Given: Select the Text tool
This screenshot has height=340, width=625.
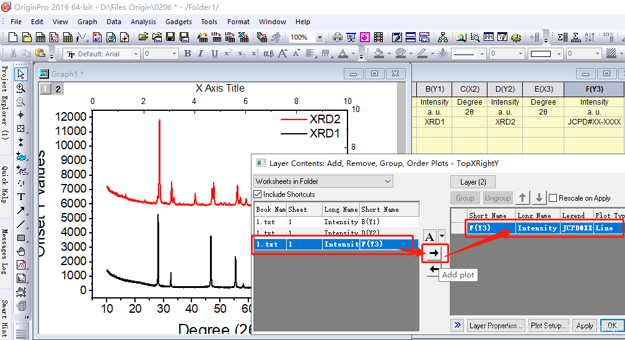Looking at the screenshot, I should [x=20, y=196].
